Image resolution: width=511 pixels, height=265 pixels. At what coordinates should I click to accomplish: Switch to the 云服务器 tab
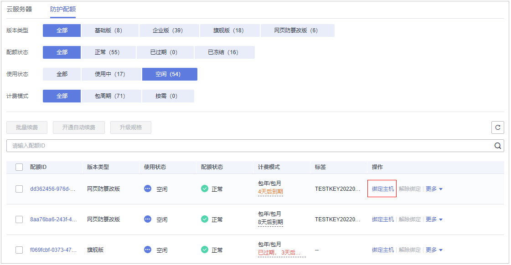click(x=19, y=9)
